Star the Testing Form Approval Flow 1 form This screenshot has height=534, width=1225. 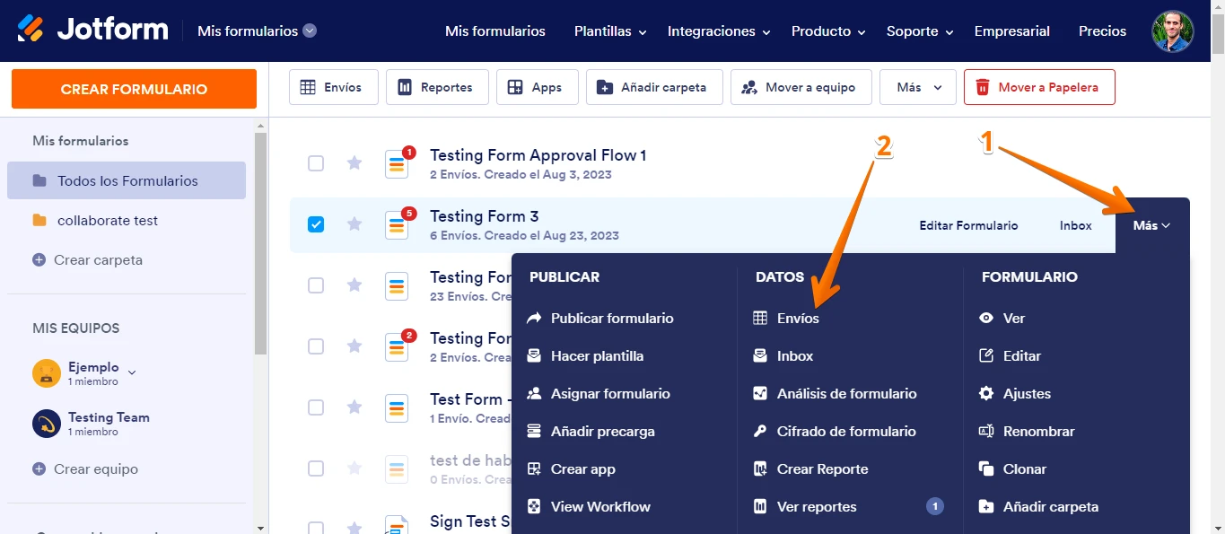coord(354,163)
